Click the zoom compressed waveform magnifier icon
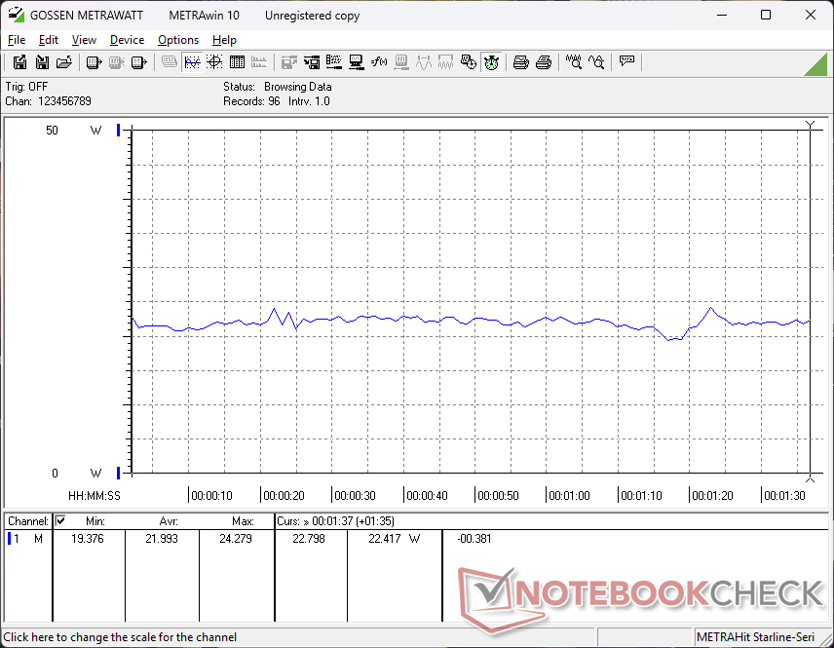The height and width of the screenshot is (648, 834). coord(573,62)
